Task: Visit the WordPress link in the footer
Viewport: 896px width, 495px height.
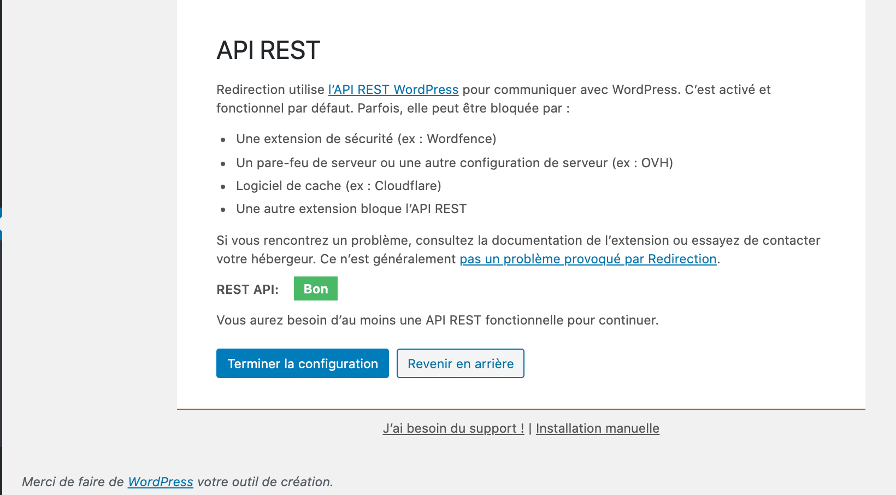Action: pyautogui.click(x=160, y=482)
